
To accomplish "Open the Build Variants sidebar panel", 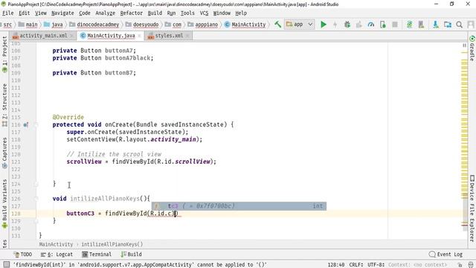I will tap(4, 203).
